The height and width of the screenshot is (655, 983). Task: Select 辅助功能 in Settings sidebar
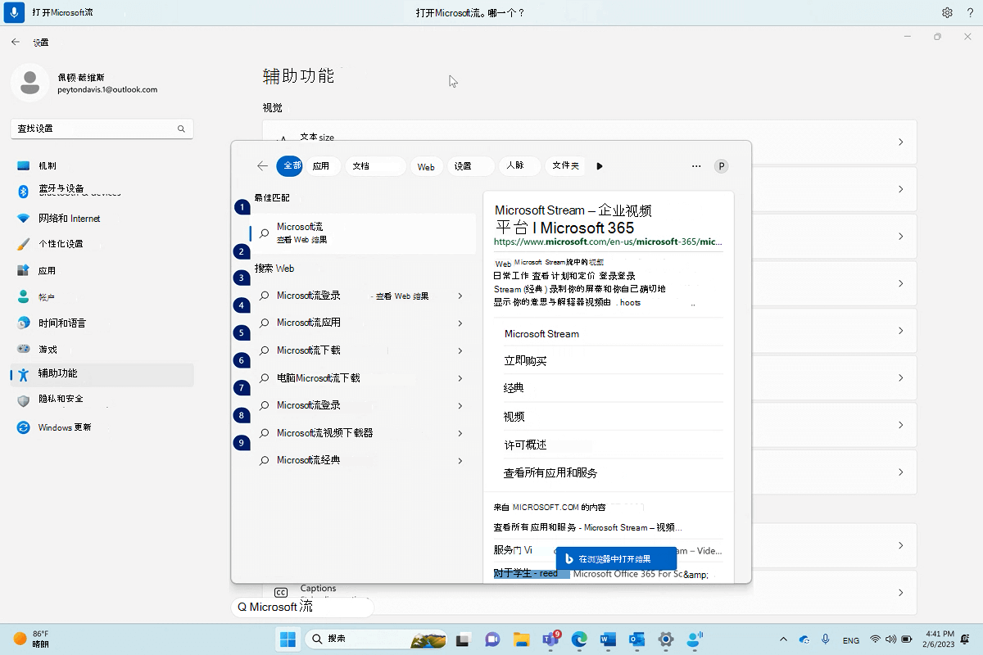[x=102, y=374]
